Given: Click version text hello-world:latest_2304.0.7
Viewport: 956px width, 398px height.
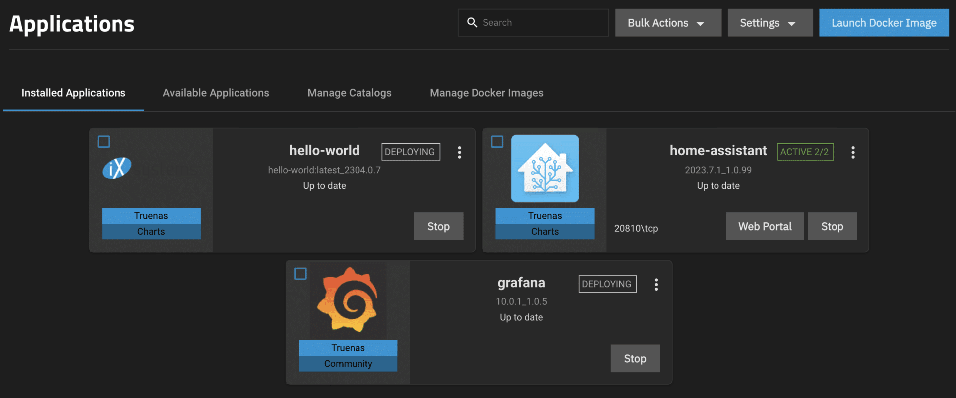Looking at the screenshot, I should pyautogui.click(x=324, y=170).
